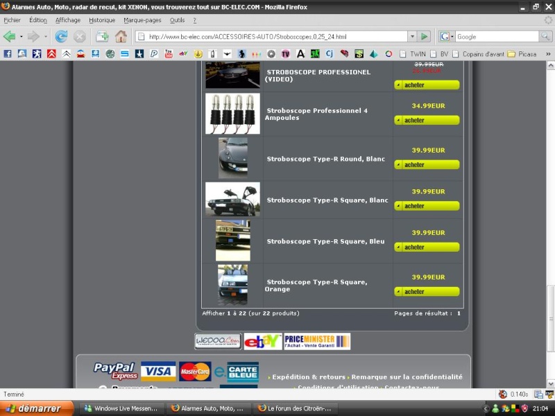The height and width of the screenshot is (416, 555).
Task: Open the red Citroën chevrons bookmark
Action: click(x=51, y=54)
